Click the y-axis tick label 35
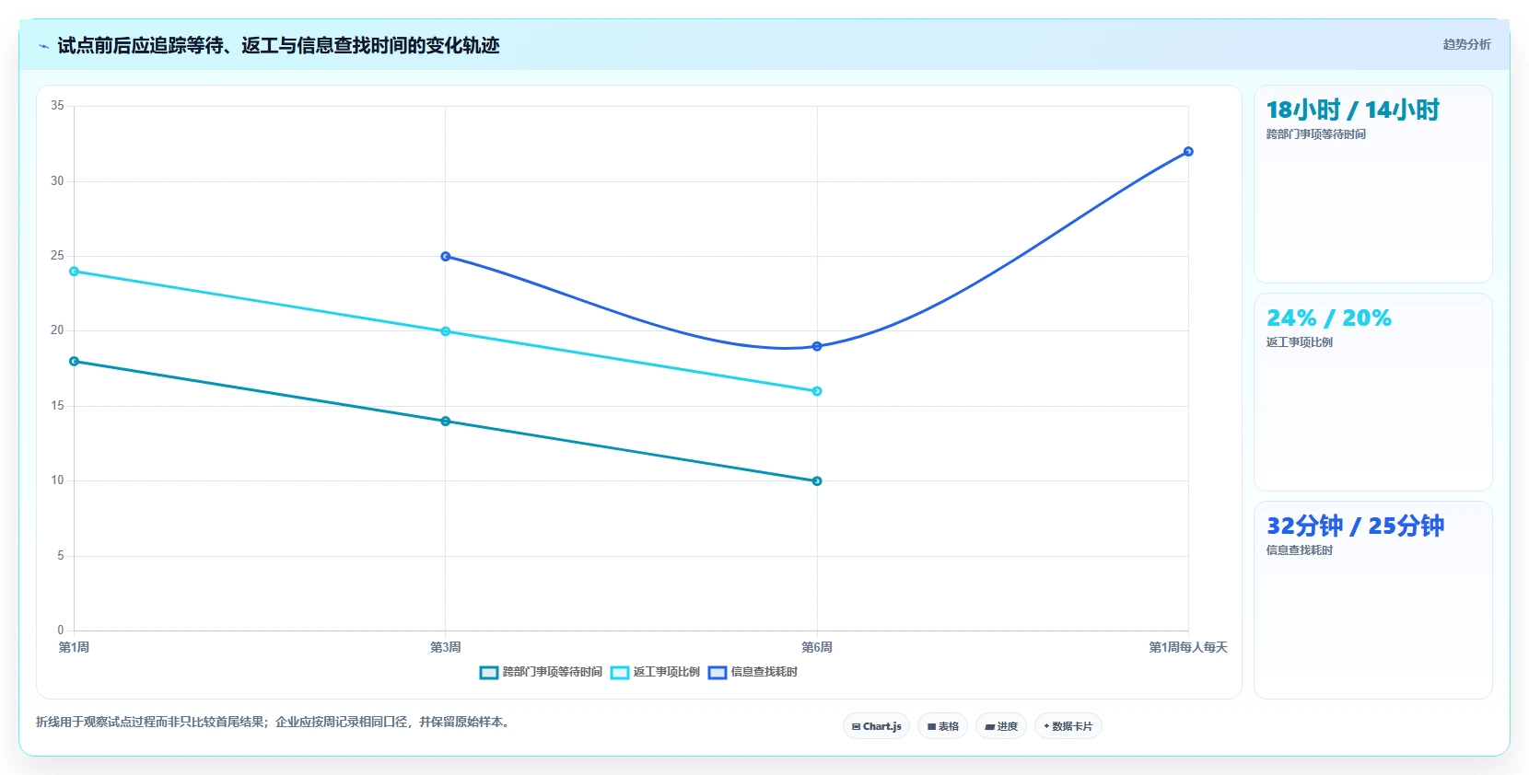Screen dimensions: 1529x775 pos(57,106)
